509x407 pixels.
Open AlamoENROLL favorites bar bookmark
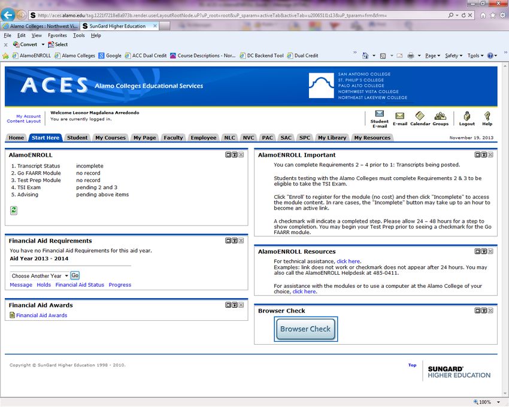(x=32, y=56)
